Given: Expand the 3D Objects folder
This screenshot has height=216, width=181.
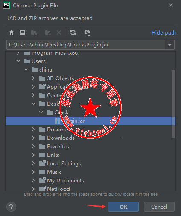Looking at the screenshot, I should [33, 78].
